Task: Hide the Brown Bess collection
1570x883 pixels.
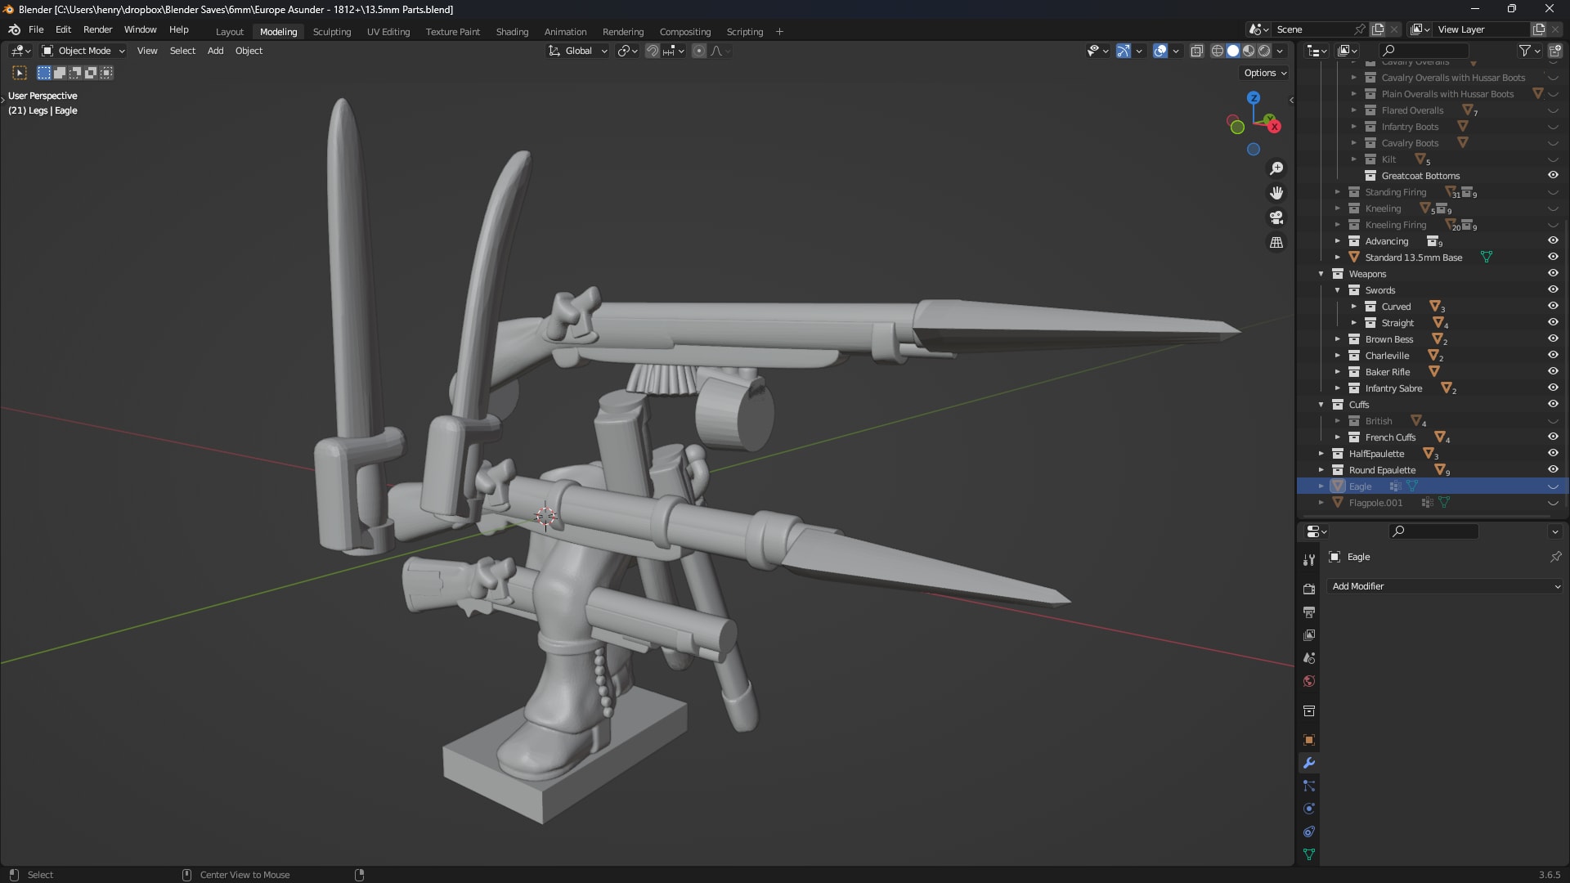Action: [x=1552, y=338]
